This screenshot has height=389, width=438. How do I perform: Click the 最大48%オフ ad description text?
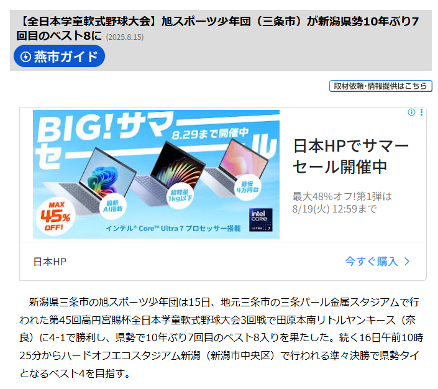click(x=342, y=203)
